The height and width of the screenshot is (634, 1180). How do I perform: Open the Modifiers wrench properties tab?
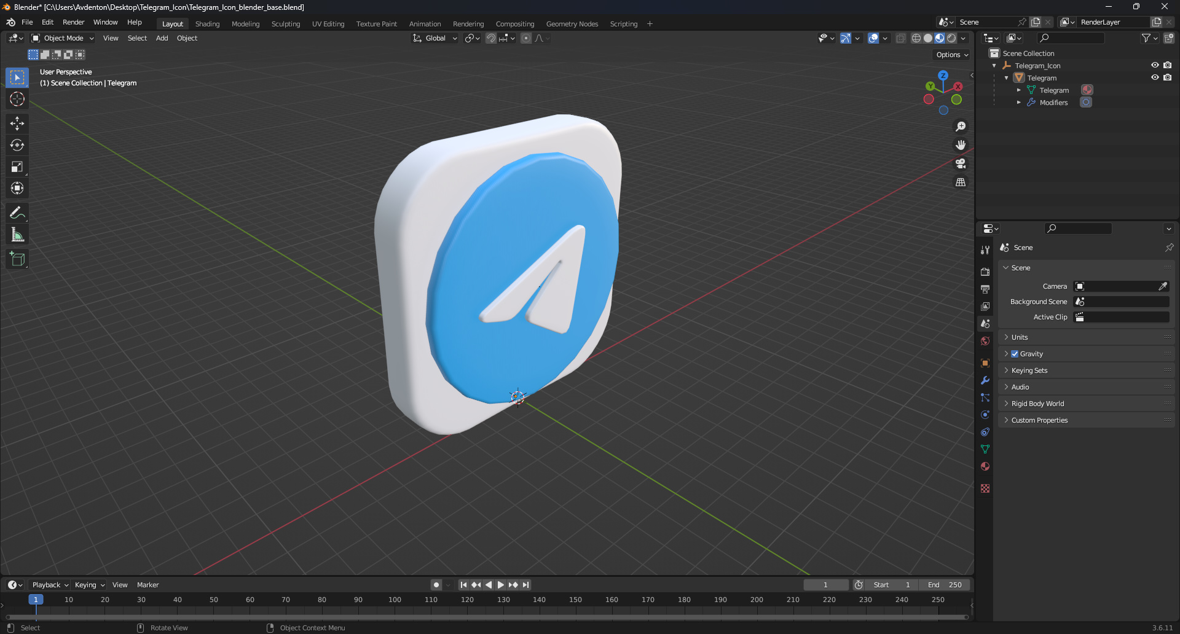(985, 380)
